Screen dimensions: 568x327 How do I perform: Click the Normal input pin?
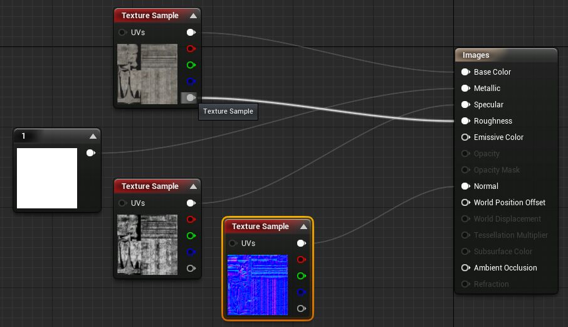click(465, 186)
